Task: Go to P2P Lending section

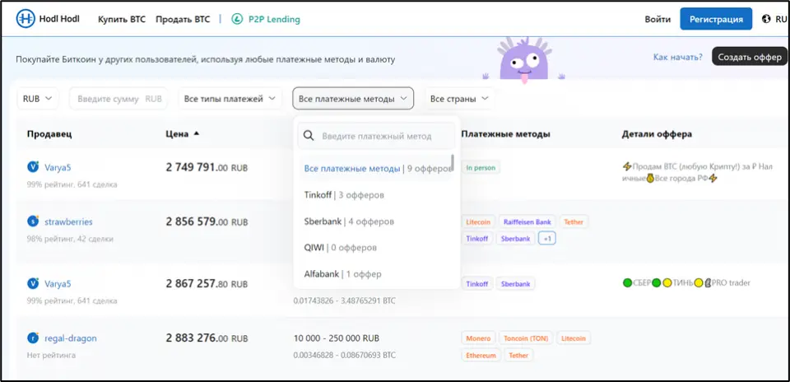Action: point(266,20)
